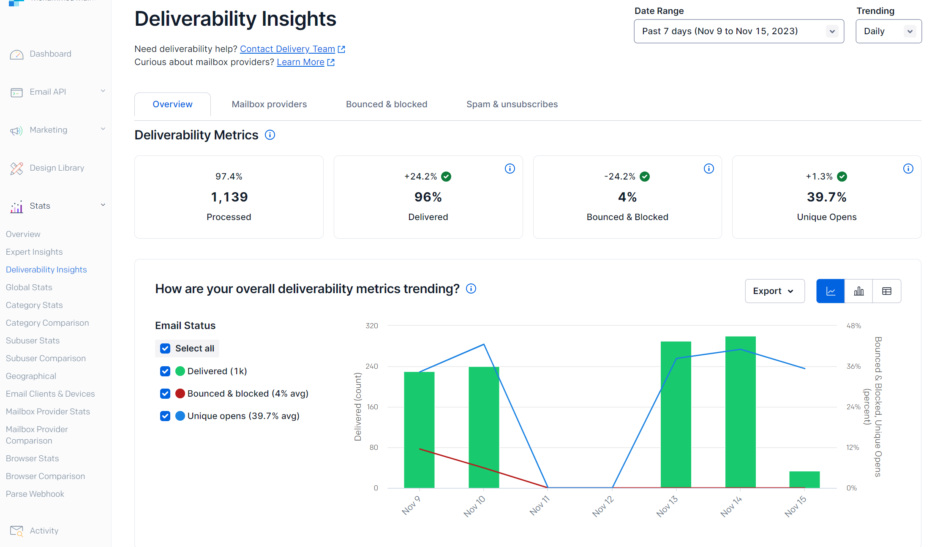Click info icon on Unique Opens card
The width and height of the screenshot is (943, 547).
pyautogui.click(x=908, y=169)
